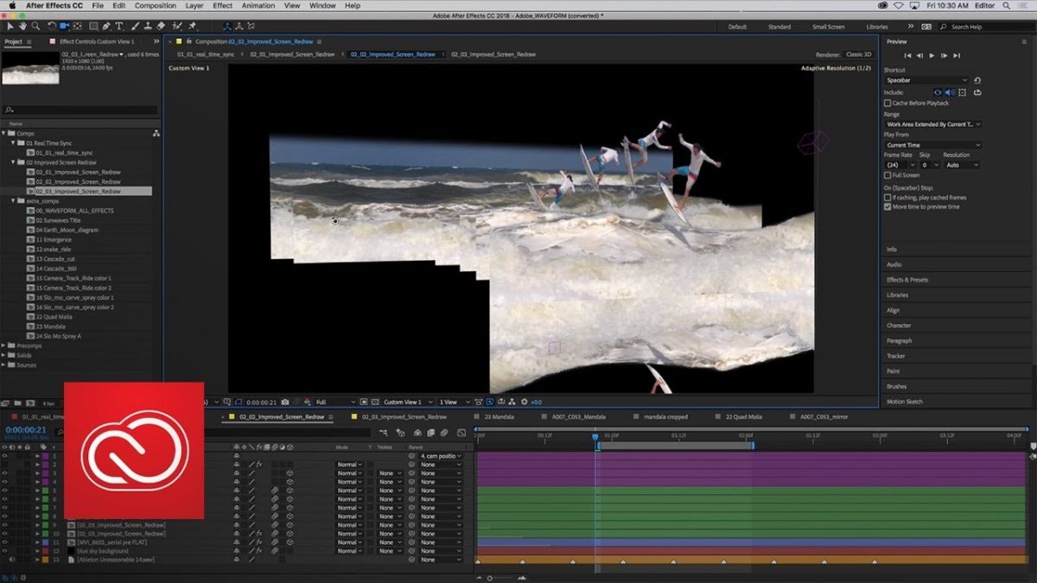Open the Composition menu
The width and height of the screenshot is (1037, 583).
tap(155, 5)
